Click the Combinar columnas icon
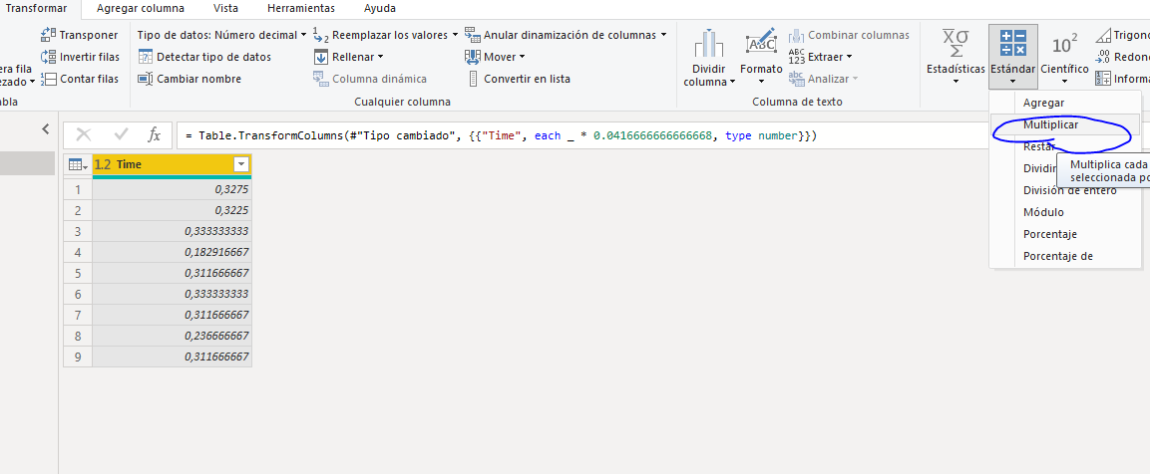 [797, 35]
